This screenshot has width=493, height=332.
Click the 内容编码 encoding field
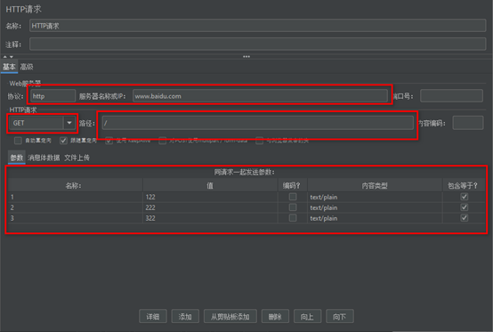tap(468, 123)
